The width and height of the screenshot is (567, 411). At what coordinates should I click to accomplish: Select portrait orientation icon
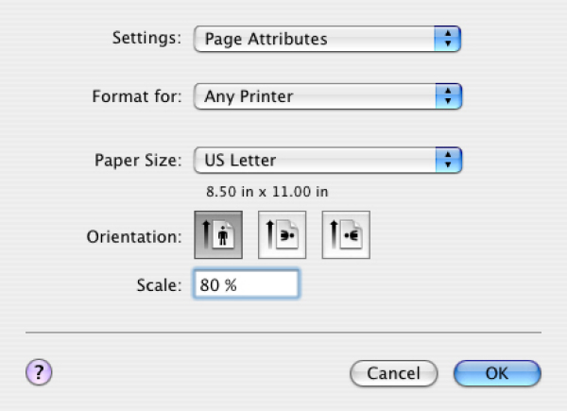click(219, 235)
